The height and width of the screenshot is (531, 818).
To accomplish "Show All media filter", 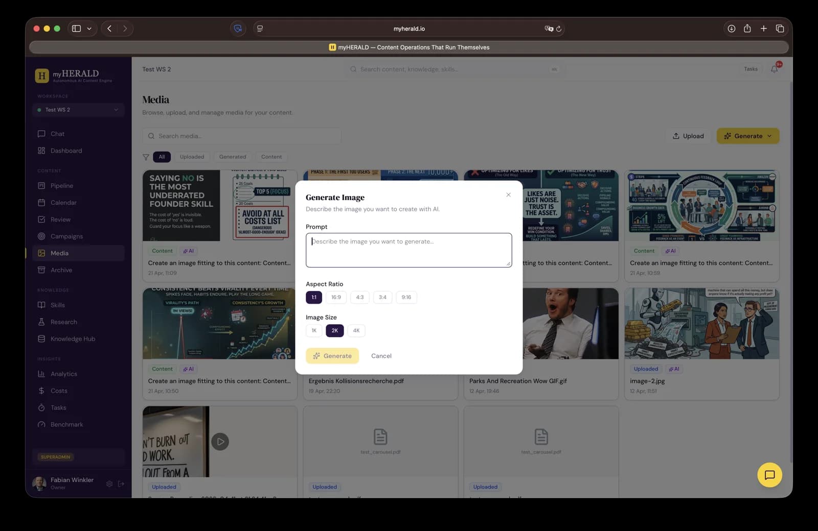I will (x=162, y=157).
